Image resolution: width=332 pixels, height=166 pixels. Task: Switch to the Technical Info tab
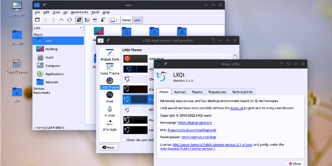[x=242, y=92]
